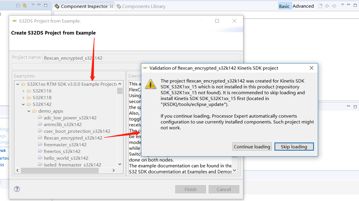The image size is (359, 201).
Task: Click the examples tree scroll-left arrow
Action: click(x=18, y=170)
